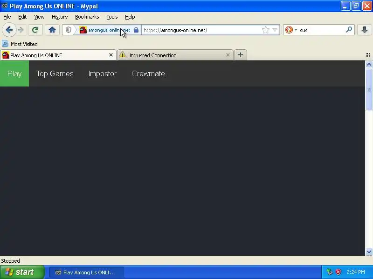The width and height of the screenshot is (373, 279).
Task: Click the Mypal raccoon icon in title bar
Action: click(5, 6)
